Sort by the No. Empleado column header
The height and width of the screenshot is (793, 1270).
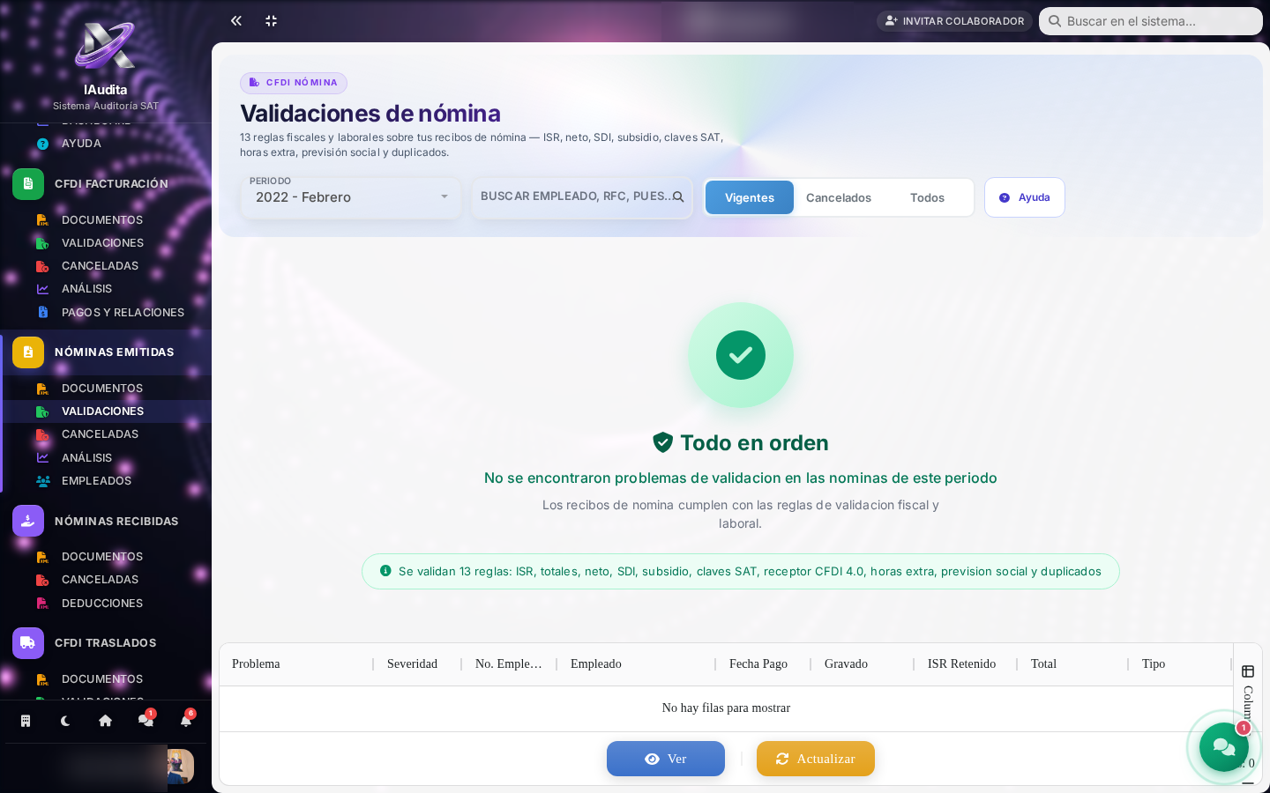[x=508, y=664]
